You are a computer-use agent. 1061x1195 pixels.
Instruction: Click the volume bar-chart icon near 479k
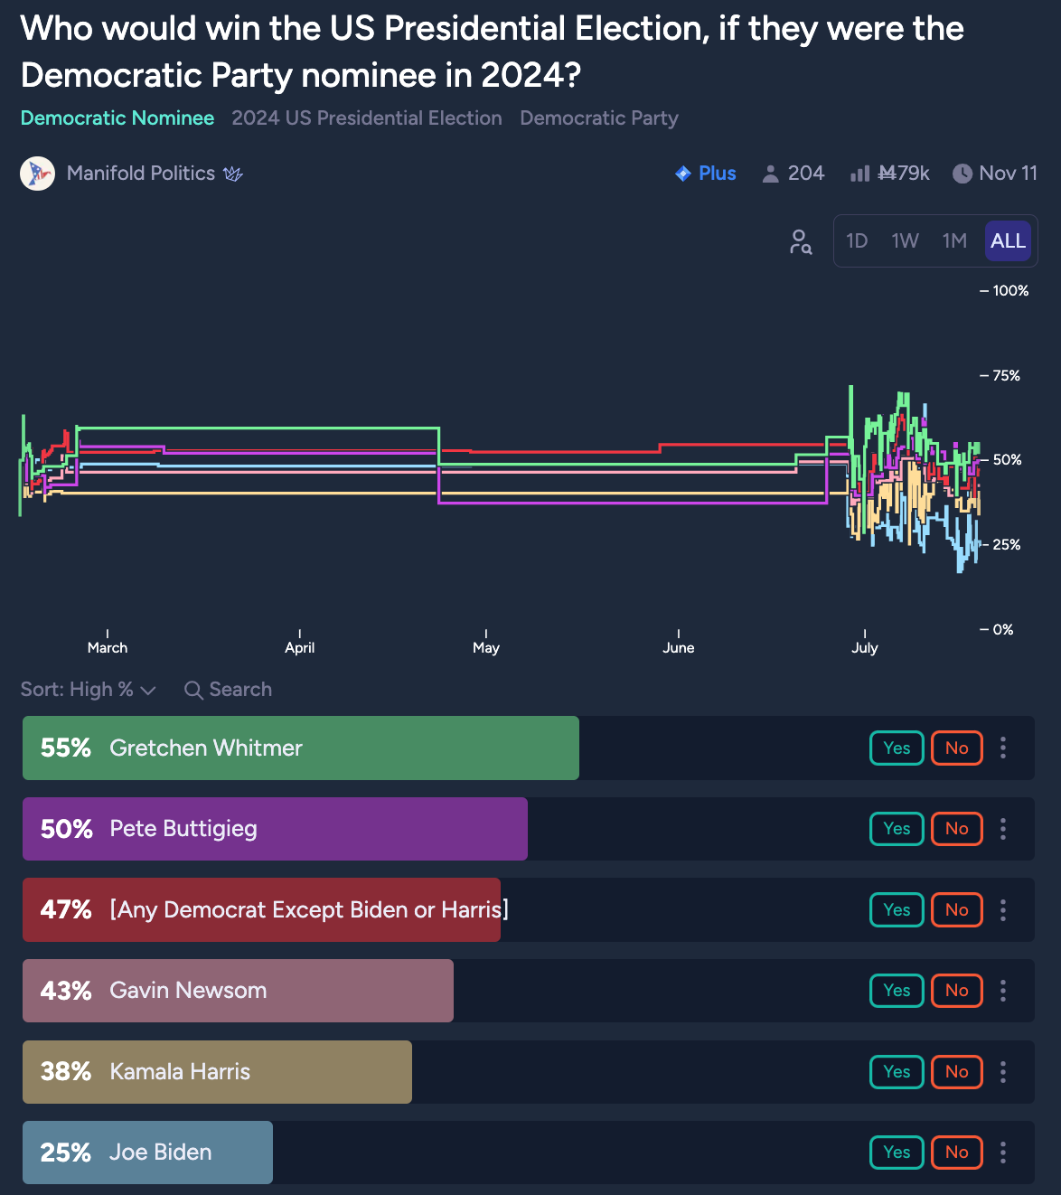(x=859, y=173)
